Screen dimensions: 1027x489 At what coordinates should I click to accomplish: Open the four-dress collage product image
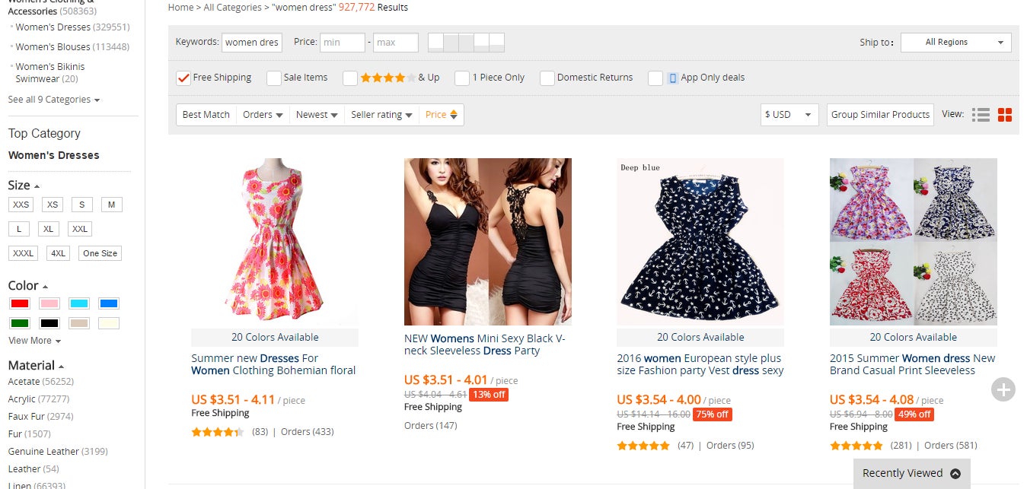(x=914, y=242)
